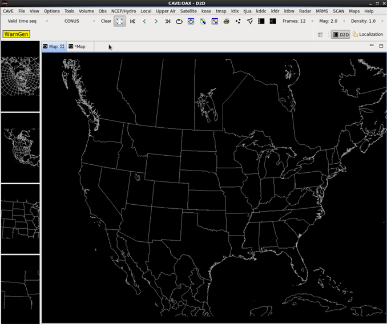Open the image properties icon
The width and height of the screenshot is (387, 324).
pos(215,22)
